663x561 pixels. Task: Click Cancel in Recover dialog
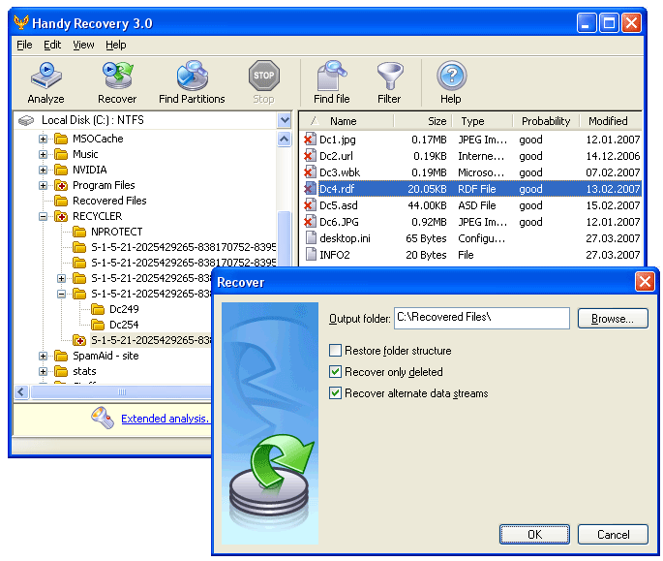pyautogui.click(x=613, y=534)
